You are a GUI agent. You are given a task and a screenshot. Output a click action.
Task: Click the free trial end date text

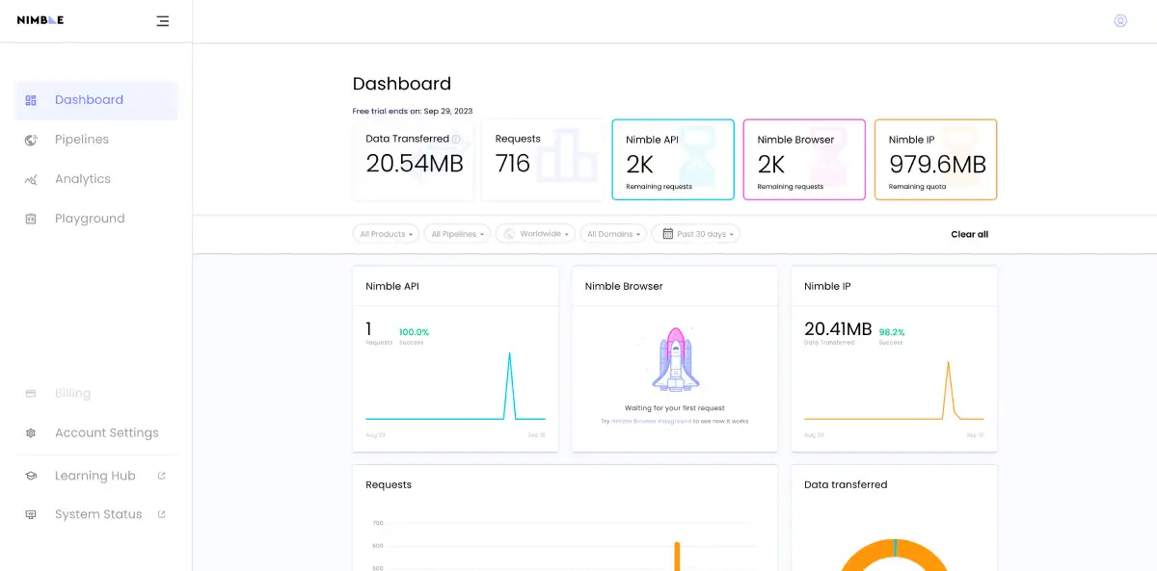pos(413,111)
